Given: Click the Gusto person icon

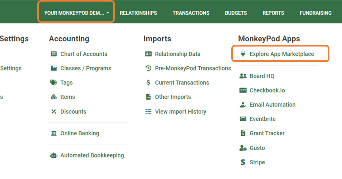Looking at the screenshot, I should 243,148.
